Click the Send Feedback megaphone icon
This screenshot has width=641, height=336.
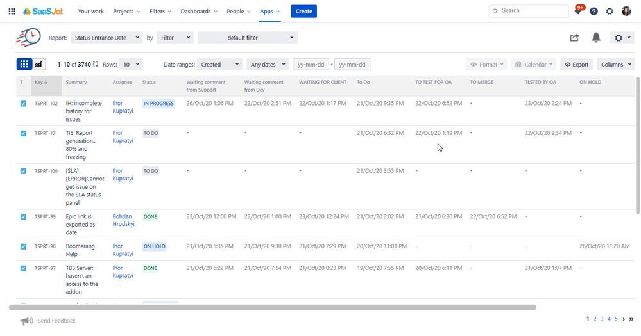click(26, 321)
